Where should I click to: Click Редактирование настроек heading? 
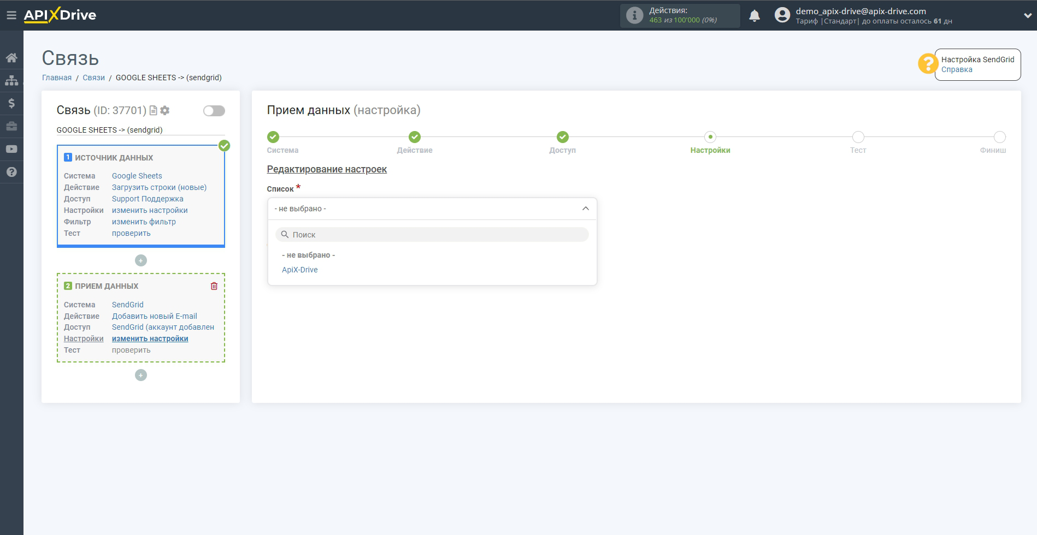pos(327,169)
